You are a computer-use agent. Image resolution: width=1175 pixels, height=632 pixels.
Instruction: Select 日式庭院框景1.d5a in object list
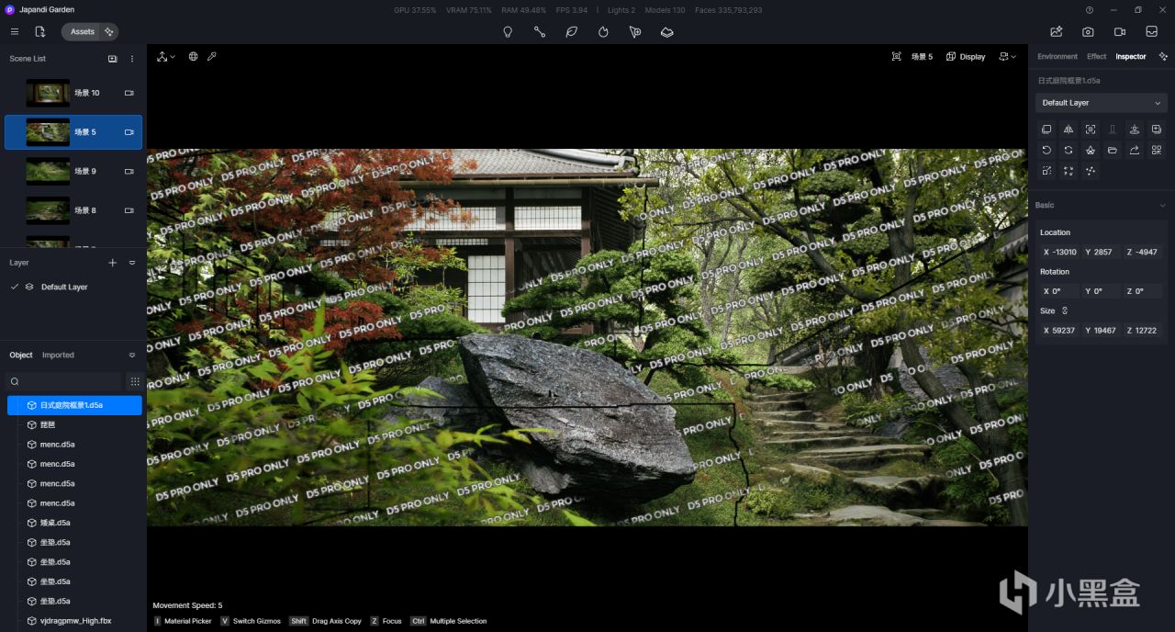point(74,405)
